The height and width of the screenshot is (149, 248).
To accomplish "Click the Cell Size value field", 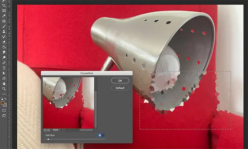I will 101,136.
